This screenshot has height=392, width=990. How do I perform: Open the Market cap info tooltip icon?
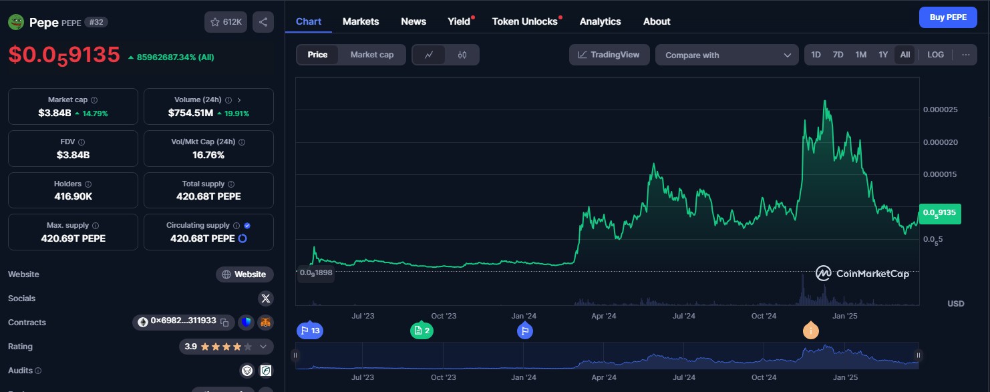click(94, 100)
